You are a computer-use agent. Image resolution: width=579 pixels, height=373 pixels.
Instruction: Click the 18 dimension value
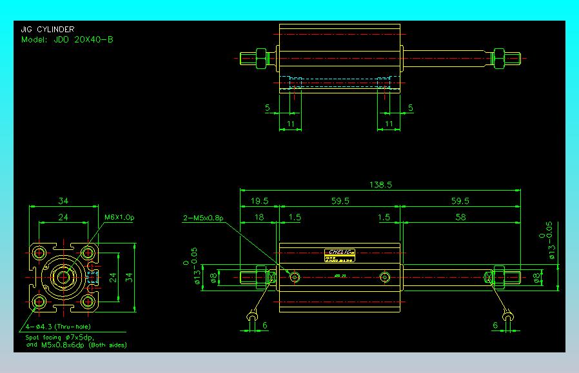tap(259, 217)
